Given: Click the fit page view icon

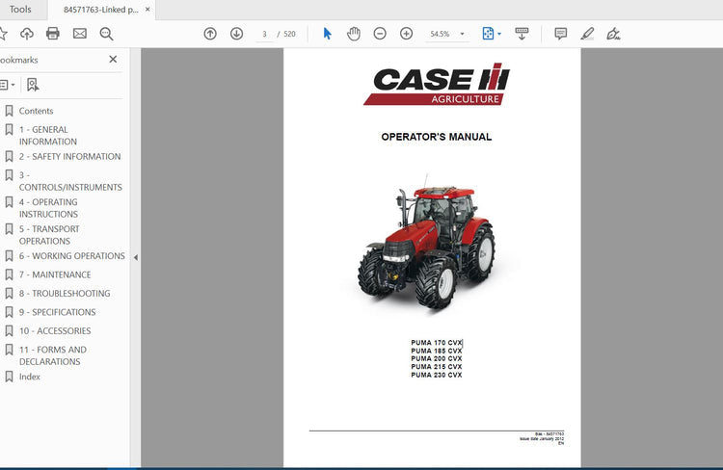Looking at the screenshot, I should point(488,34).
